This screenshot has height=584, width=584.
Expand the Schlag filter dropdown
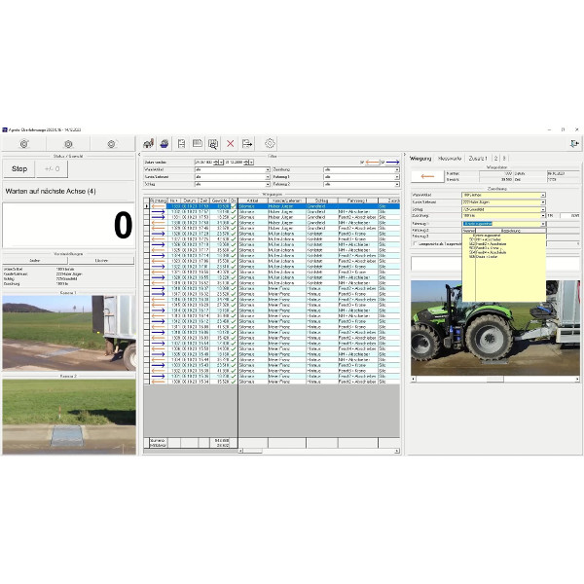pos(268,184)
